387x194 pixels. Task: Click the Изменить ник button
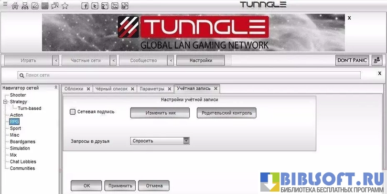[x=160, y=113]
